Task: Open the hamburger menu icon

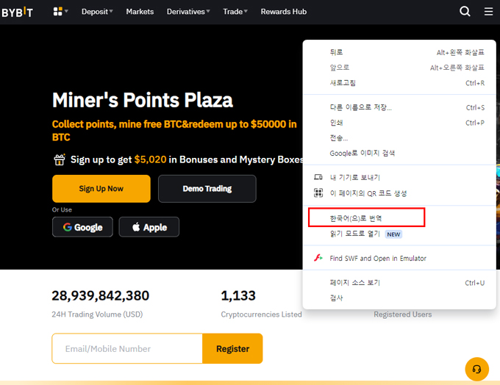Action: pyautogui.click(x=488, y=12)
